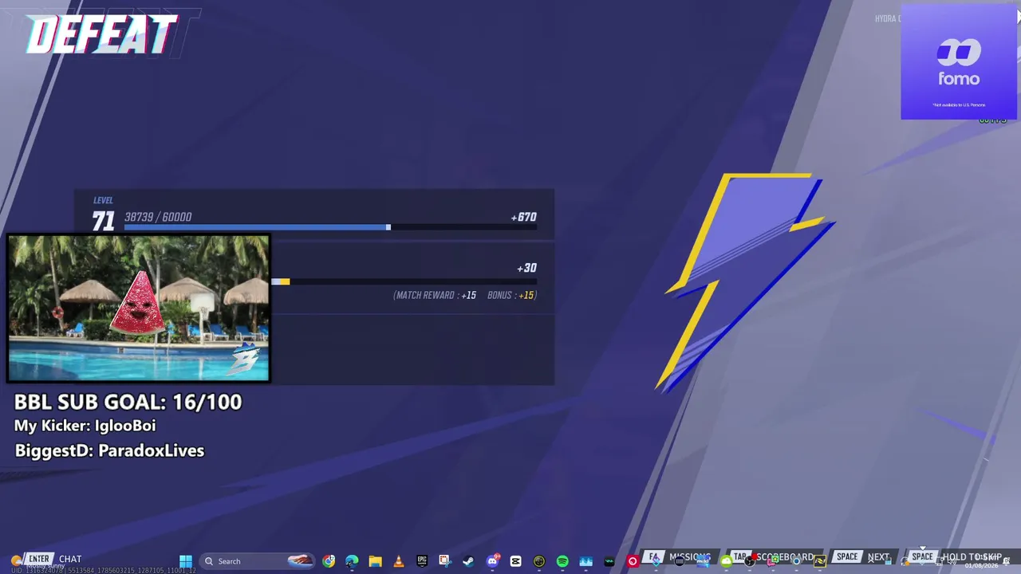Click the ENTER Chat prompt

53,559
